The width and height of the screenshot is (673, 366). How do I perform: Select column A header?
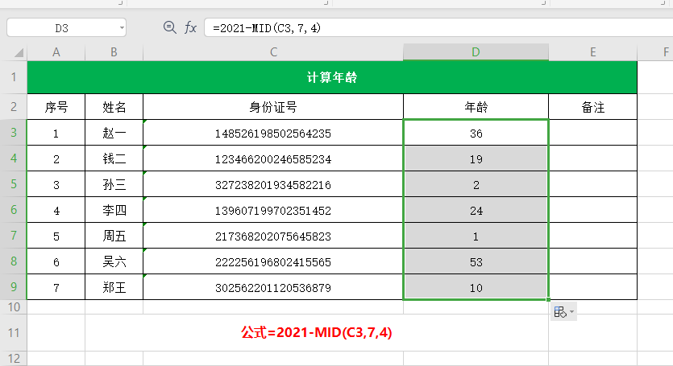56,52
